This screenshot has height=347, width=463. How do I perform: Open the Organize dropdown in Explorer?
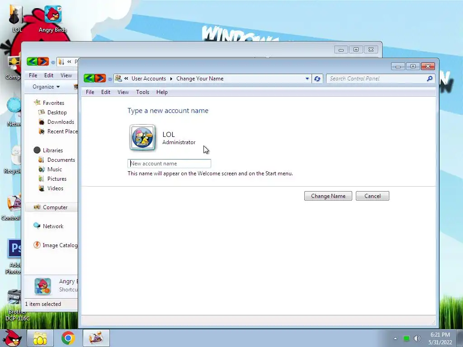pyautogui.click(x=46, y=86)
